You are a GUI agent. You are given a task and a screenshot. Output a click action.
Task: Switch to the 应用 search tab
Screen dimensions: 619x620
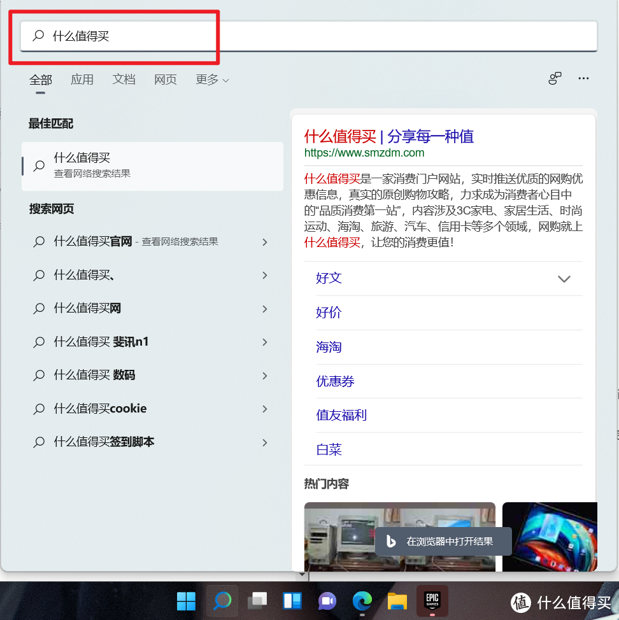(82, 80)
